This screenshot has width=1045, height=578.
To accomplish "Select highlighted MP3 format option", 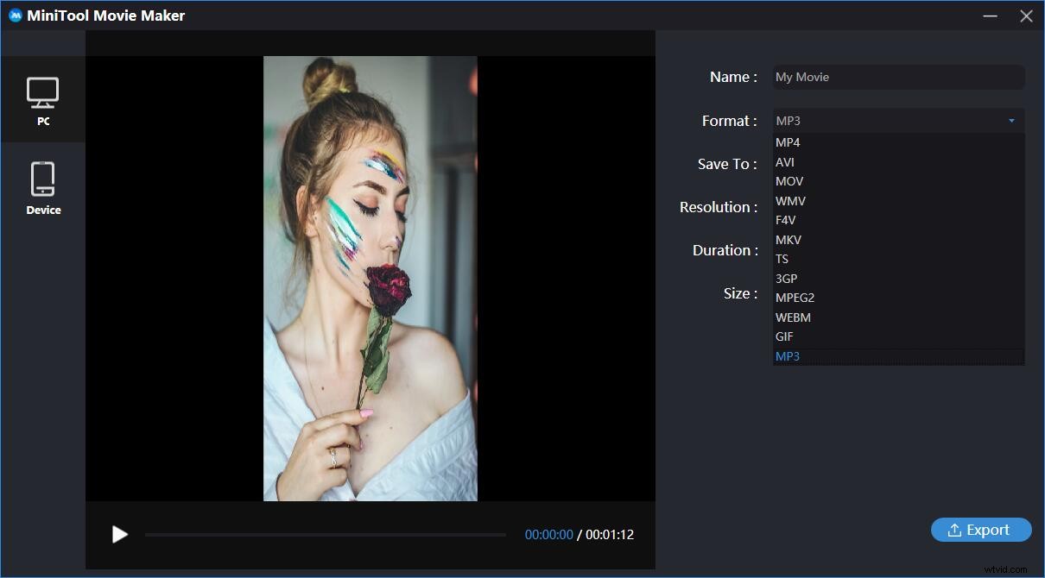I will [x=788, y=356].
